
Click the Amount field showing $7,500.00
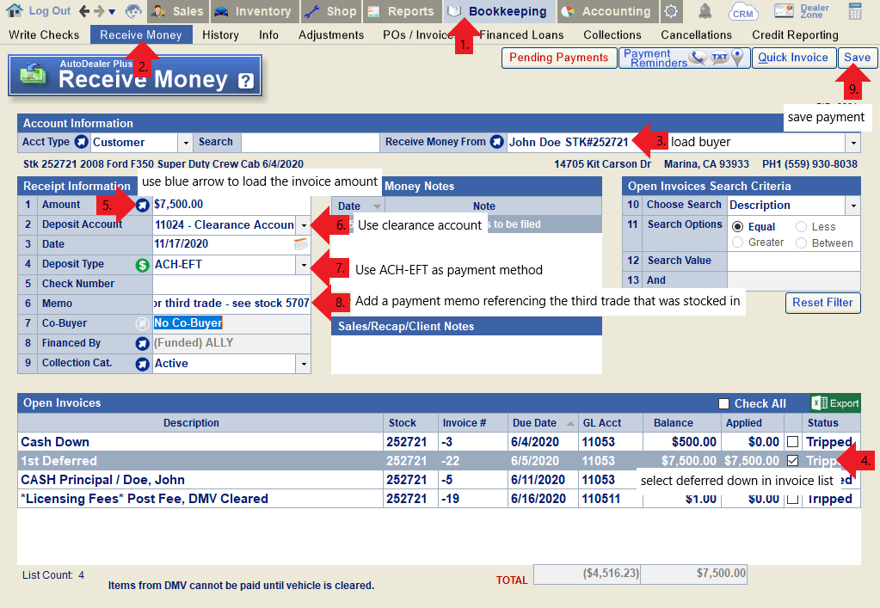(231, 205)
